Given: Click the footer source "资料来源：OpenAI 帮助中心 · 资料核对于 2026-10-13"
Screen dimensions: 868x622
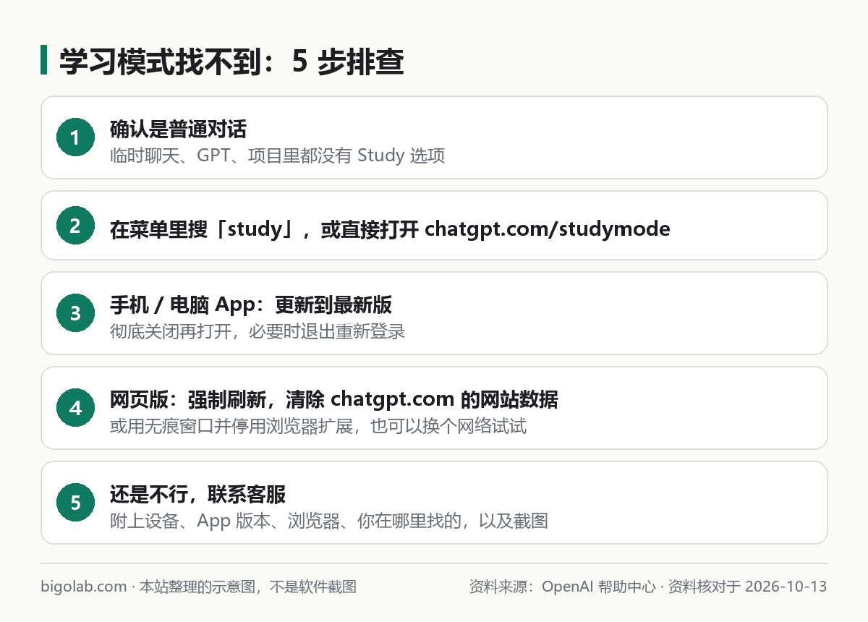Looking at the screenshot, I should (x=648, y=587).
